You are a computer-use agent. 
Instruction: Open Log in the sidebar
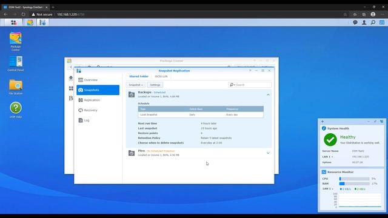pos(98,121)
